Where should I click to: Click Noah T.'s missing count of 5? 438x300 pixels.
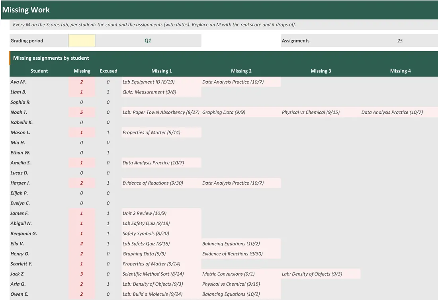[x=82, y=112]
